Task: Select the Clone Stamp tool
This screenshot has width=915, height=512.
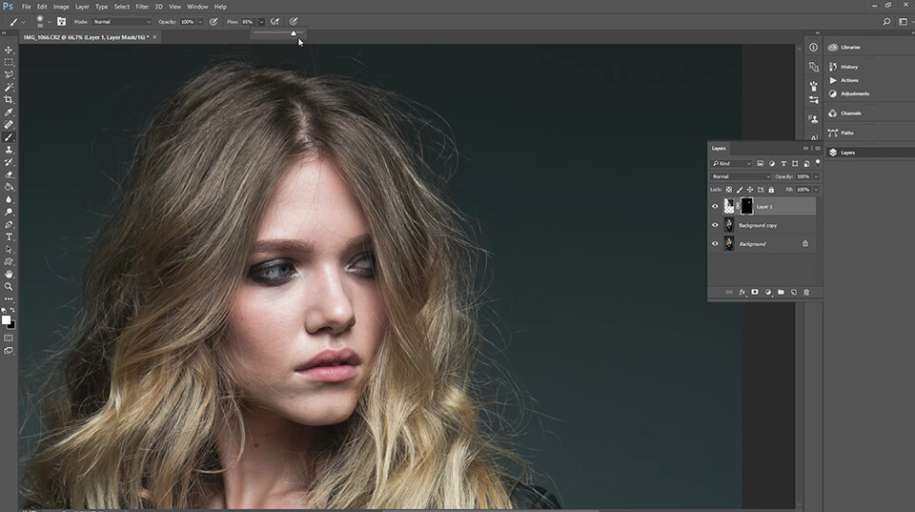Action: point(9,150)
